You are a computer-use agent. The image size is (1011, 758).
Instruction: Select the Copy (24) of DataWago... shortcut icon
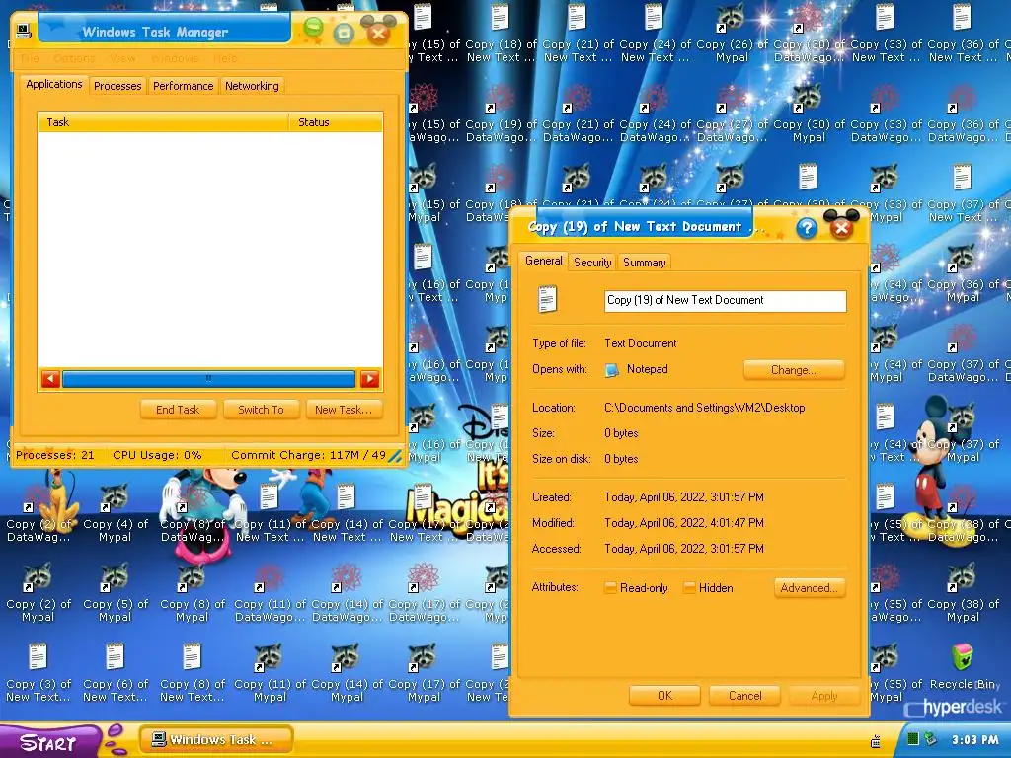[654, 98]
